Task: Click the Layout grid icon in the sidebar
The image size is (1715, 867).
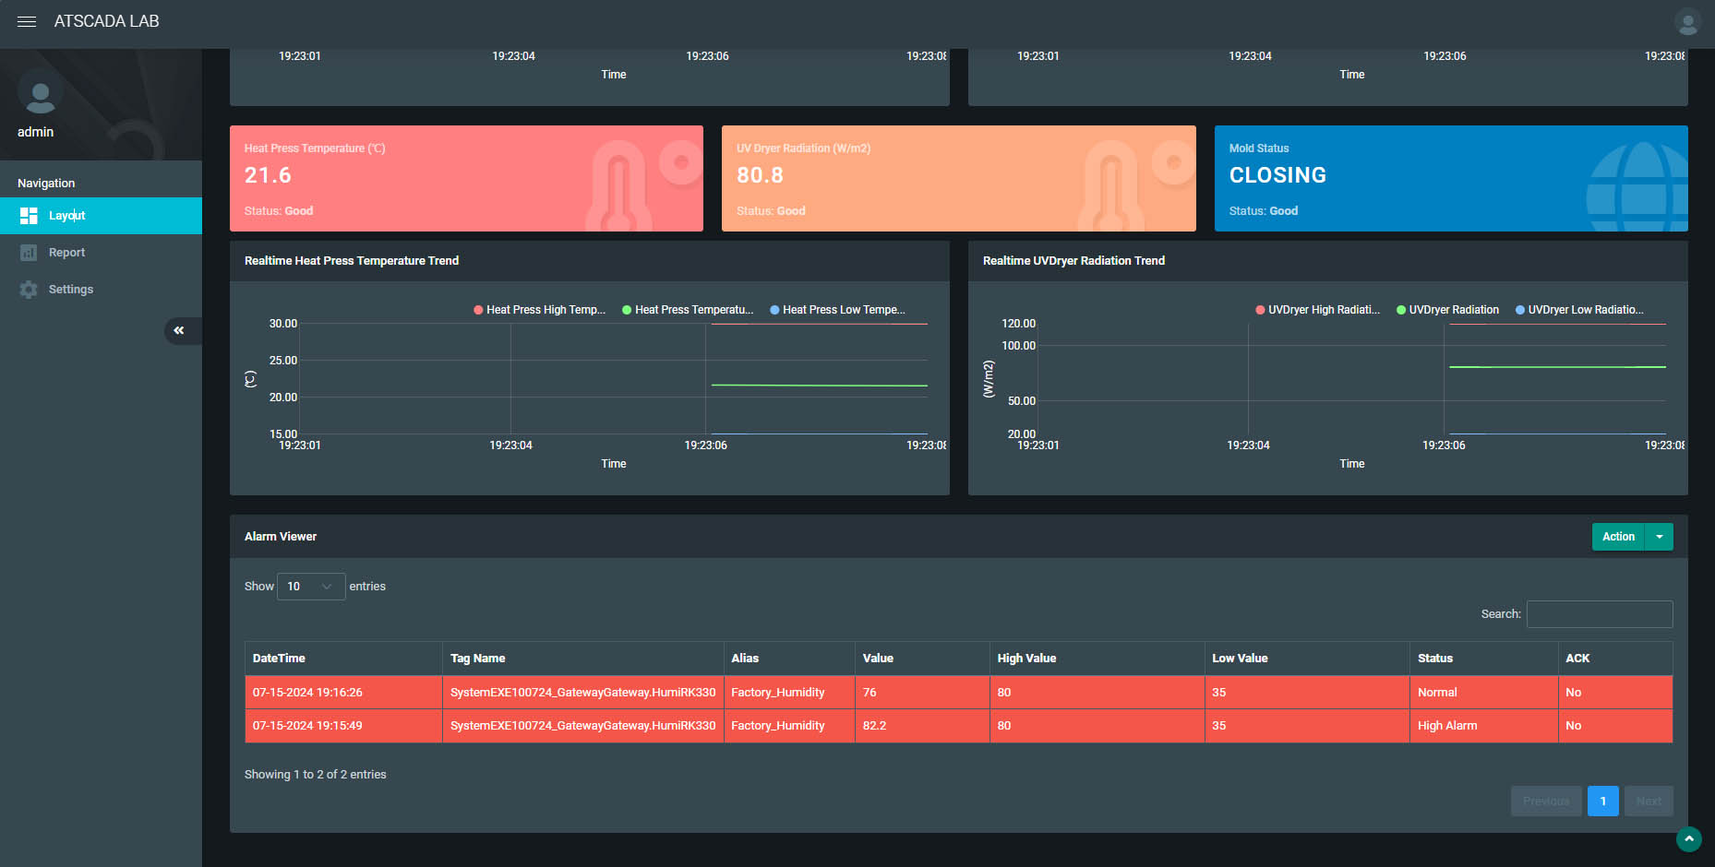Action: (x=29, y=216)
